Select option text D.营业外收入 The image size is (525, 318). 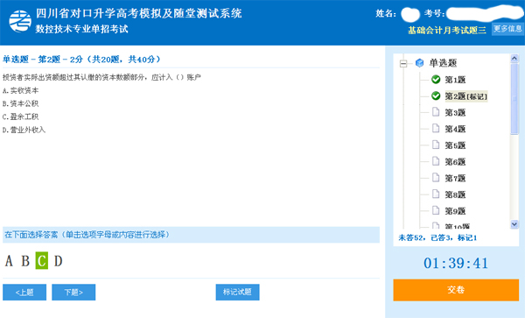click(24, 130)
